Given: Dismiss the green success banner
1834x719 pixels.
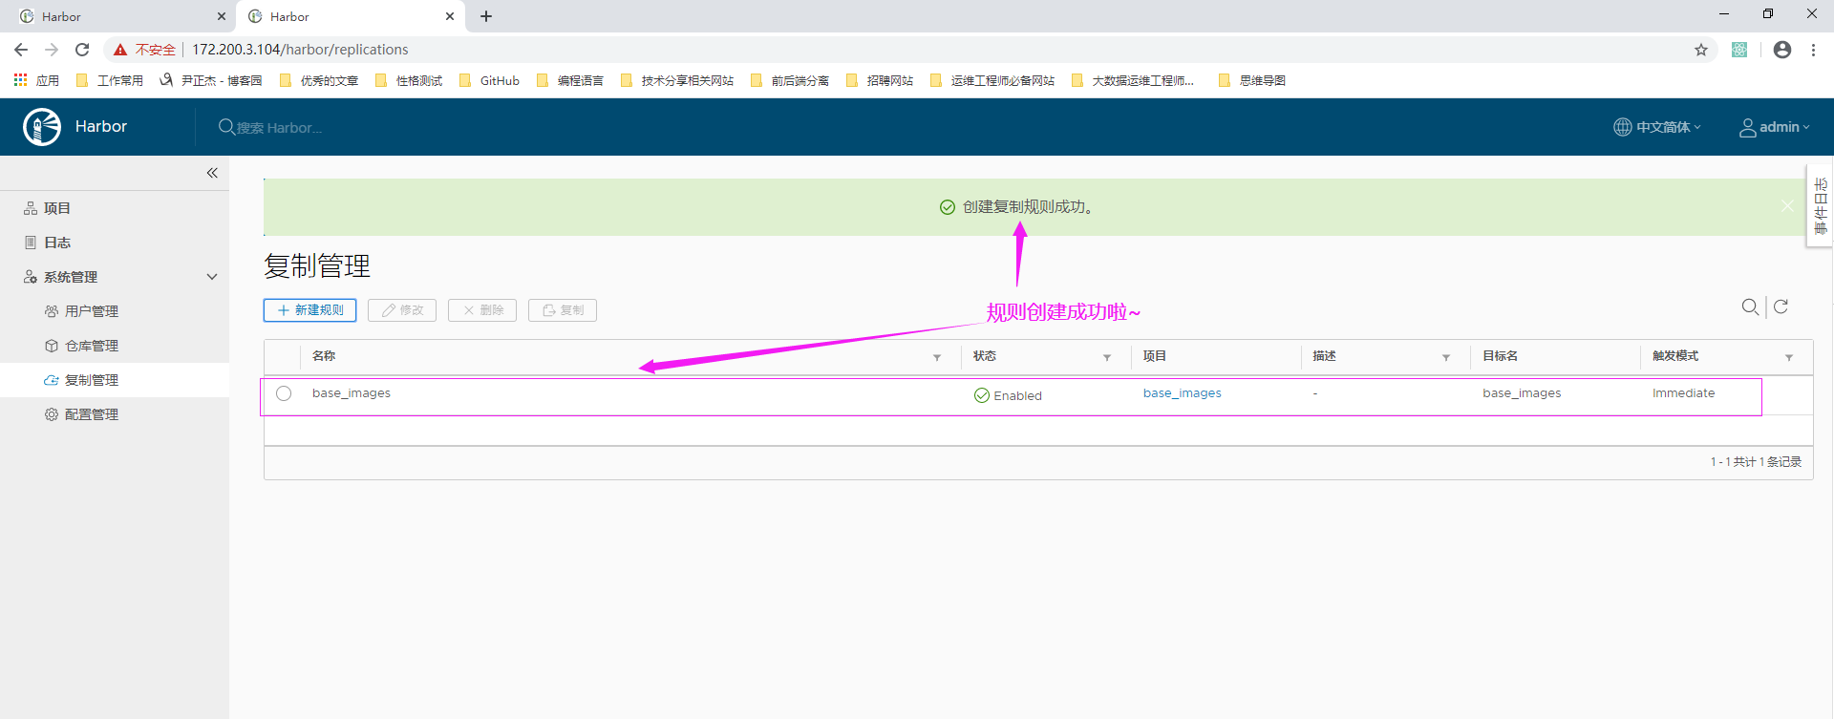Looking at the screenshot, I should pyautogui.click(x=1787, y=206).
